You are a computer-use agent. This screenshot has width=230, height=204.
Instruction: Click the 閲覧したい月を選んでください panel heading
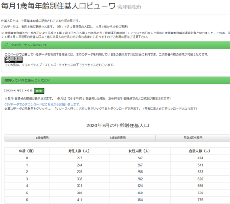click(27, 80)
